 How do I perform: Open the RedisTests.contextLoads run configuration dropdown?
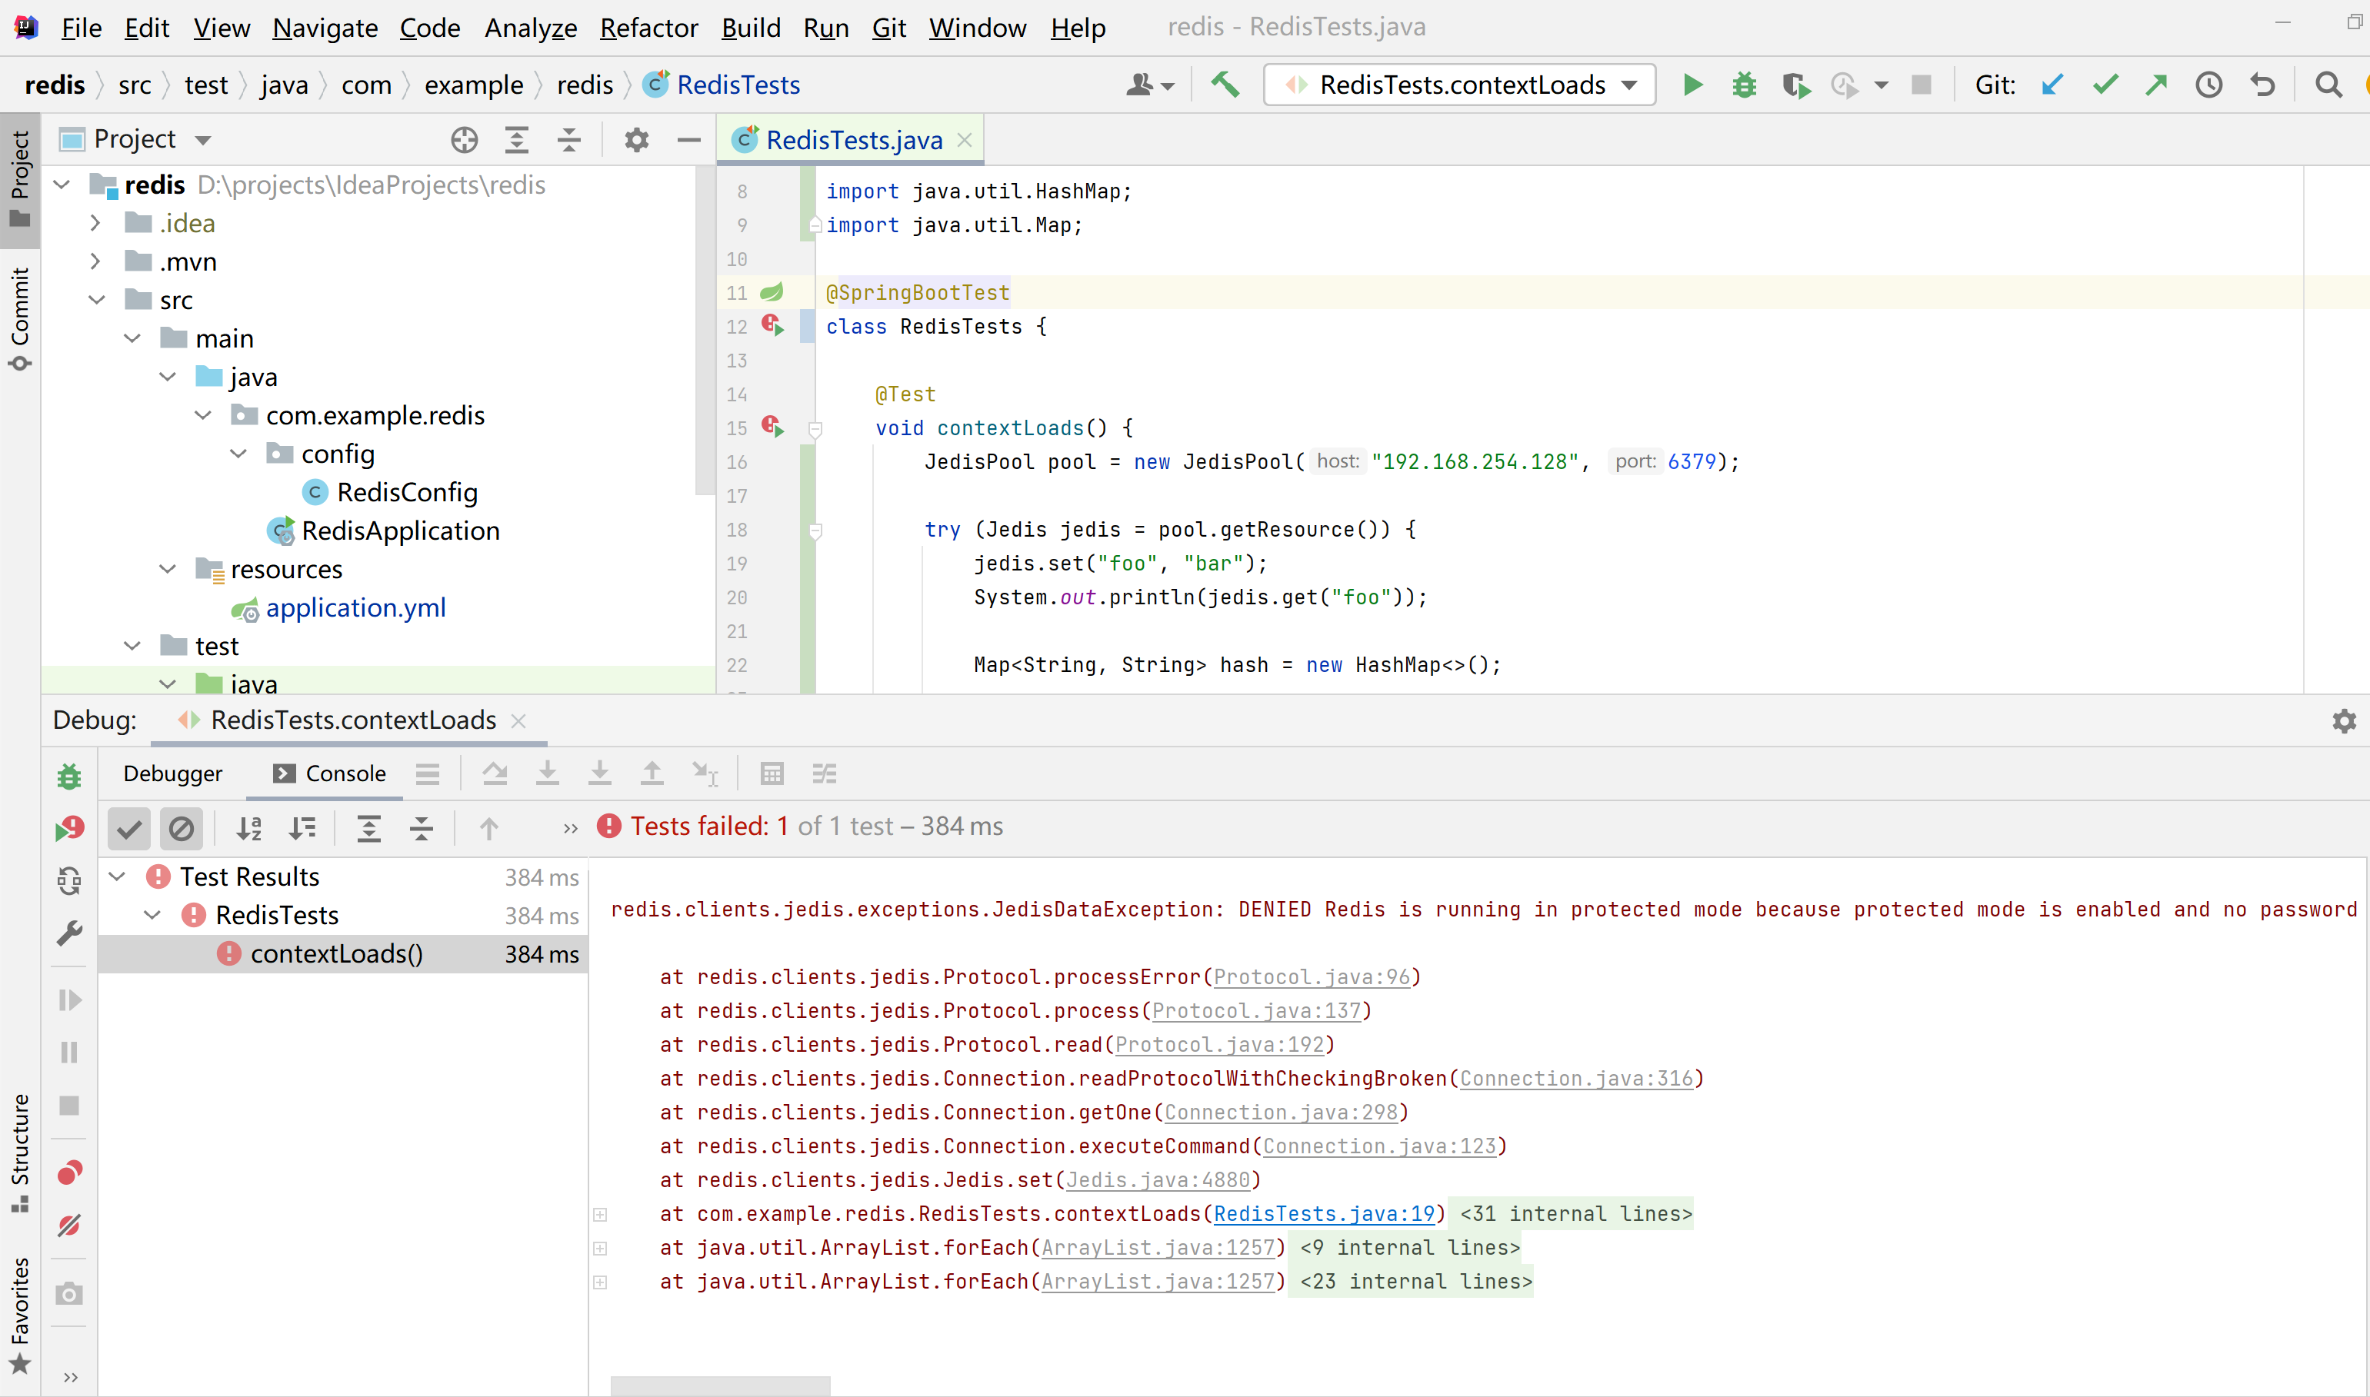[x=1459, y=85]
